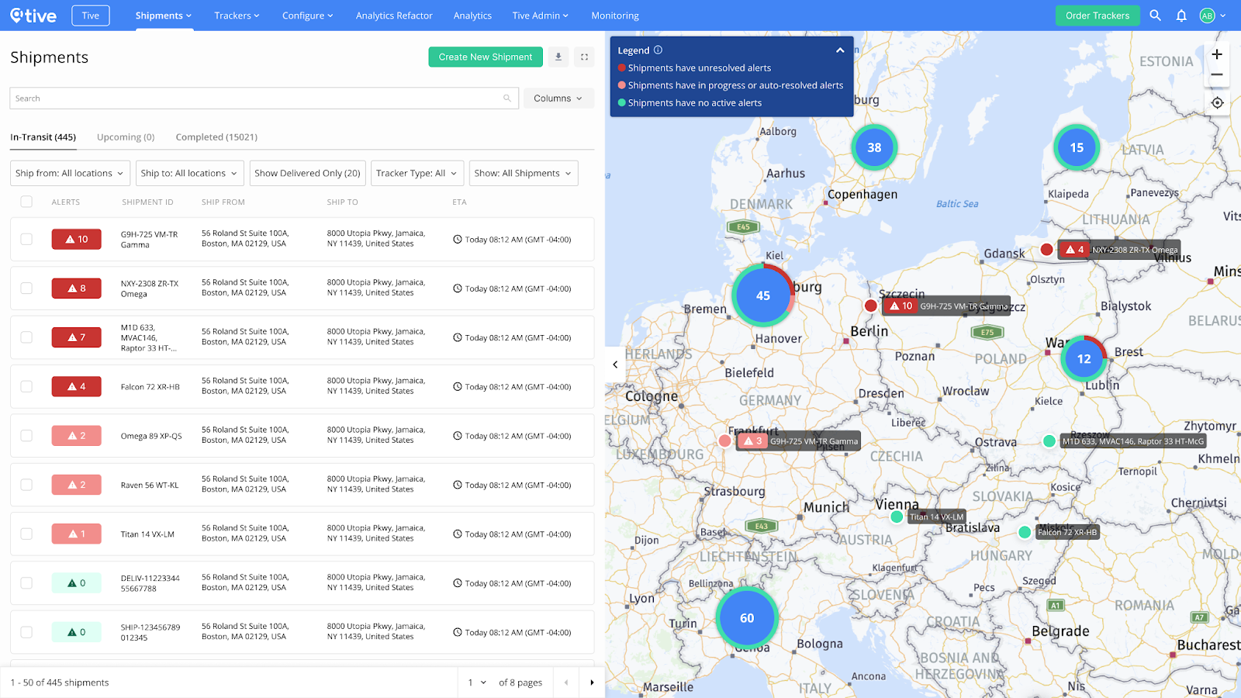Click the export download icon above shipments list
Image resolution: width=1241 pixels, height=698 pixels.
point(558,57)
